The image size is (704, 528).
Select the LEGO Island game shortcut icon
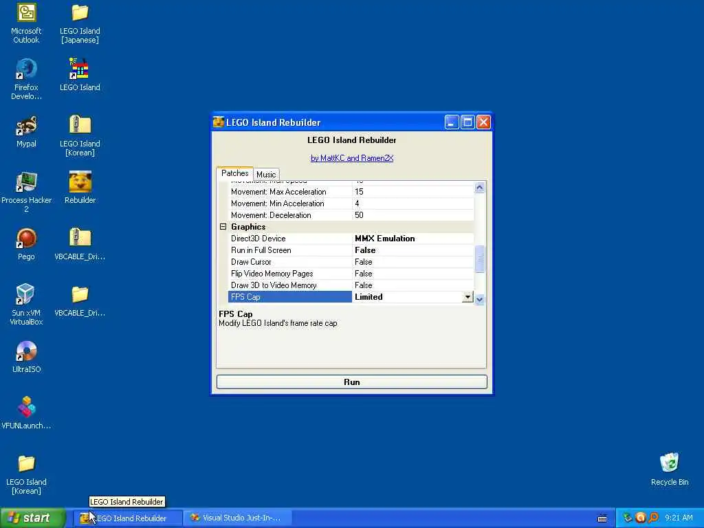click(80, 69)
